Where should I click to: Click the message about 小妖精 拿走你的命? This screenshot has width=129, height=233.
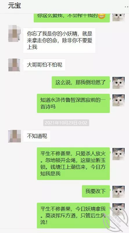(x=59, y=40)
